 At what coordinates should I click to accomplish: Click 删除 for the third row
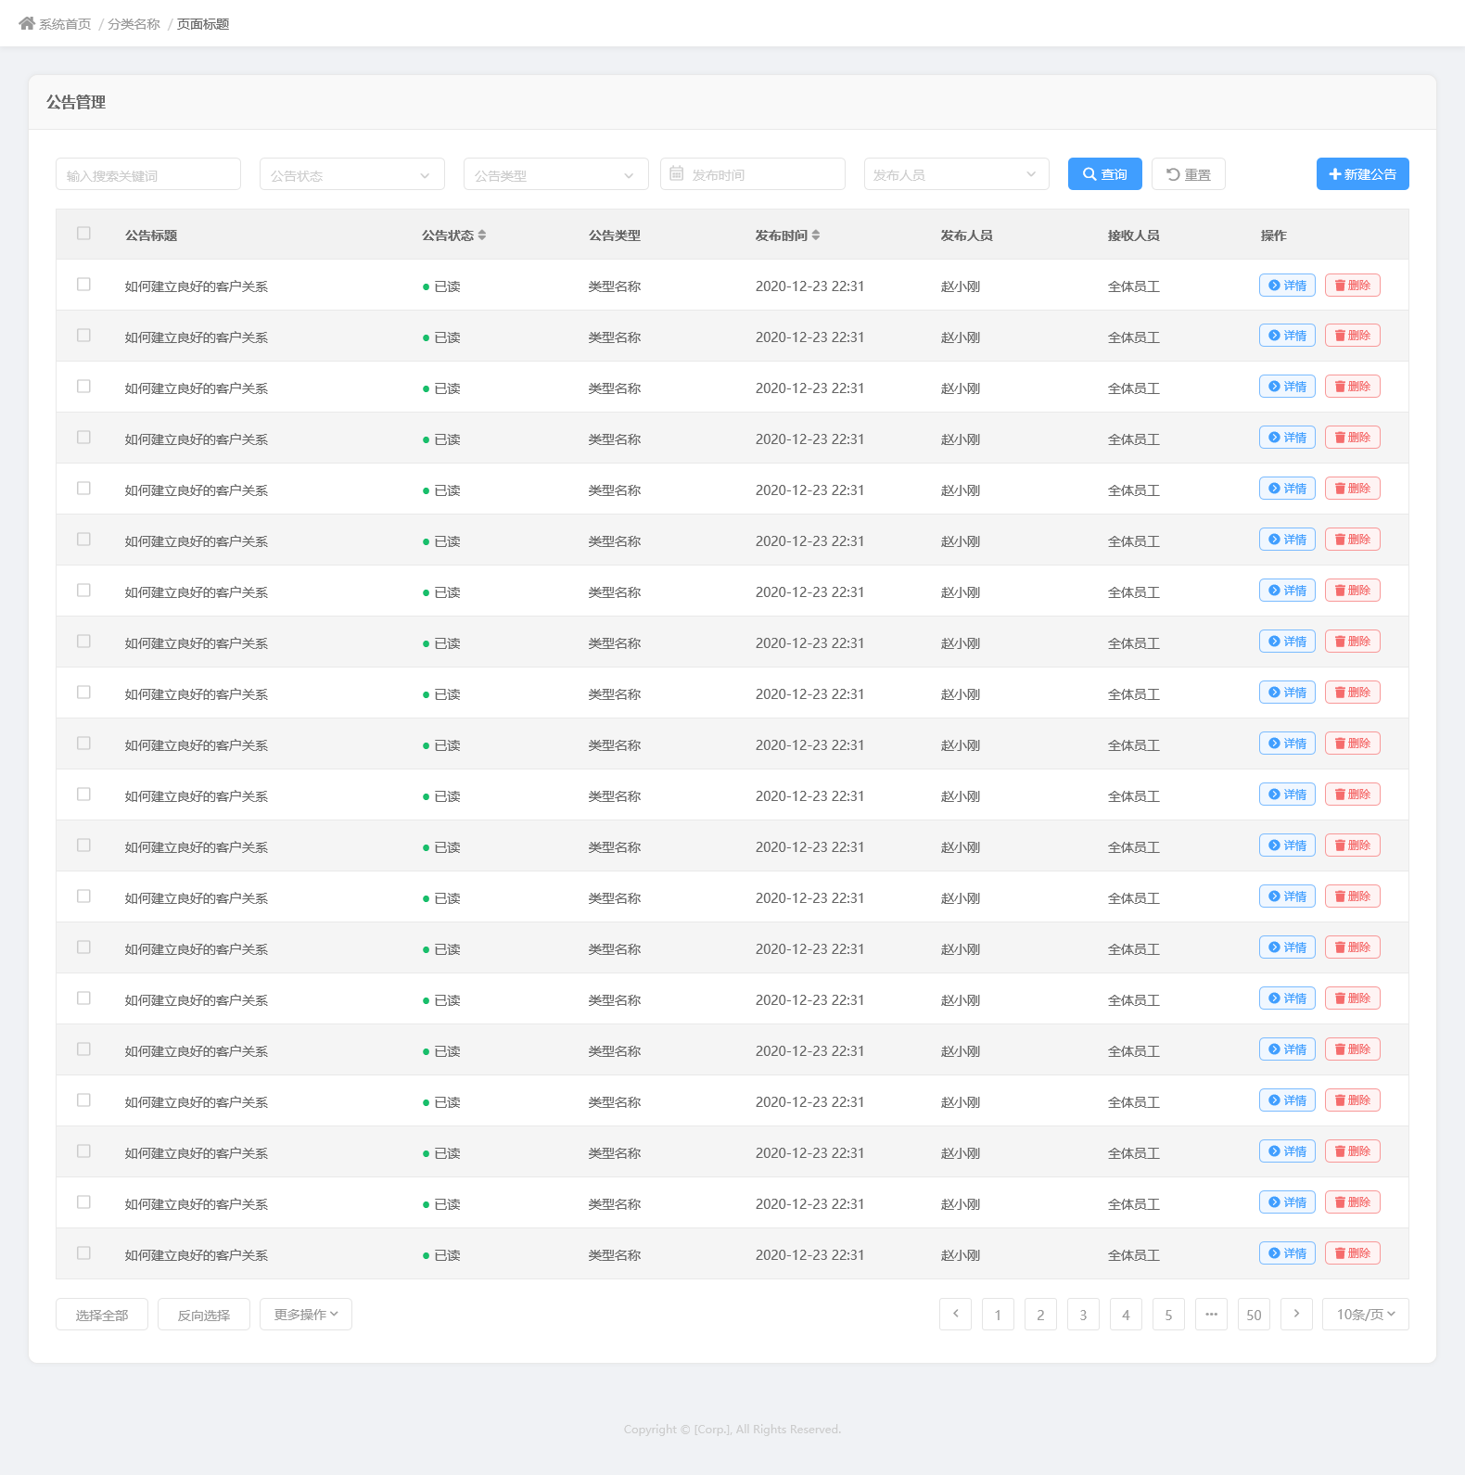tap(1353, 387)
